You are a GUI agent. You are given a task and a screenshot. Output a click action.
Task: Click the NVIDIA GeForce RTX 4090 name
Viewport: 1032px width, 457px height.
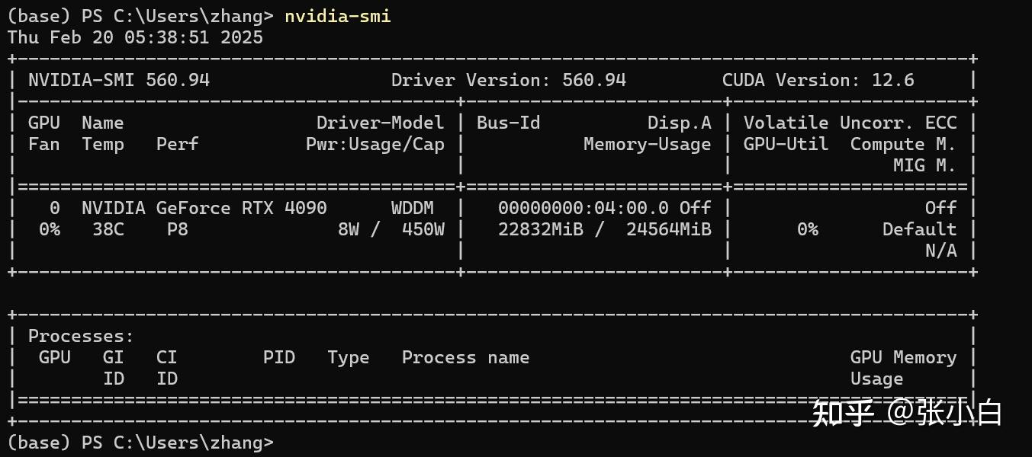point(204,208)
